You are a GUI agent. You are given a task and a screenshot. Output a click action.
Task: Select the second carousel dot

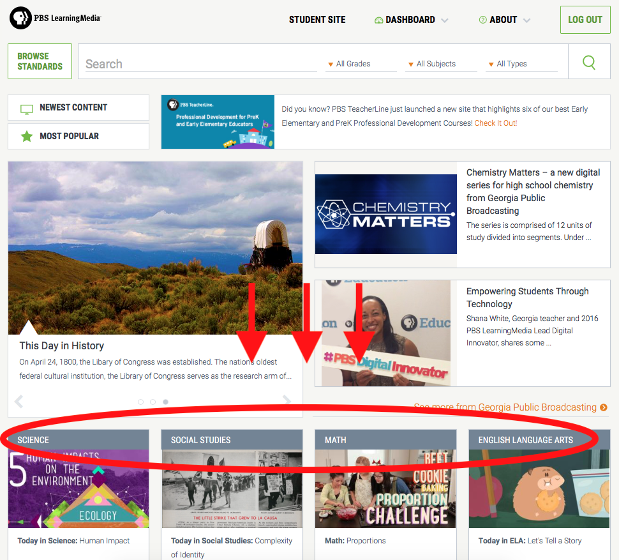tap(153, 402)
